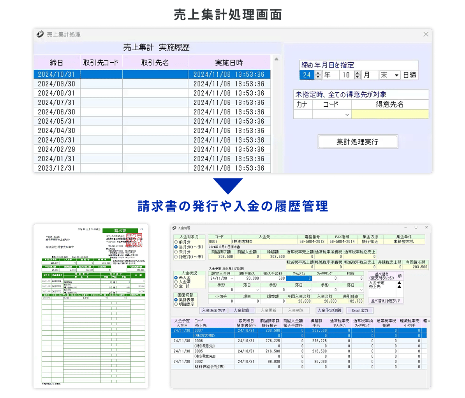Click the 入金画面クリア button
Viewport: 465px width, 398px height.
213,310
